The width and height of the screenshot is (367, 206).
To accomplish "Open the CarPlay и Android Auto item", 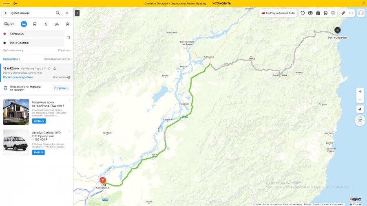I will [278, 13].
